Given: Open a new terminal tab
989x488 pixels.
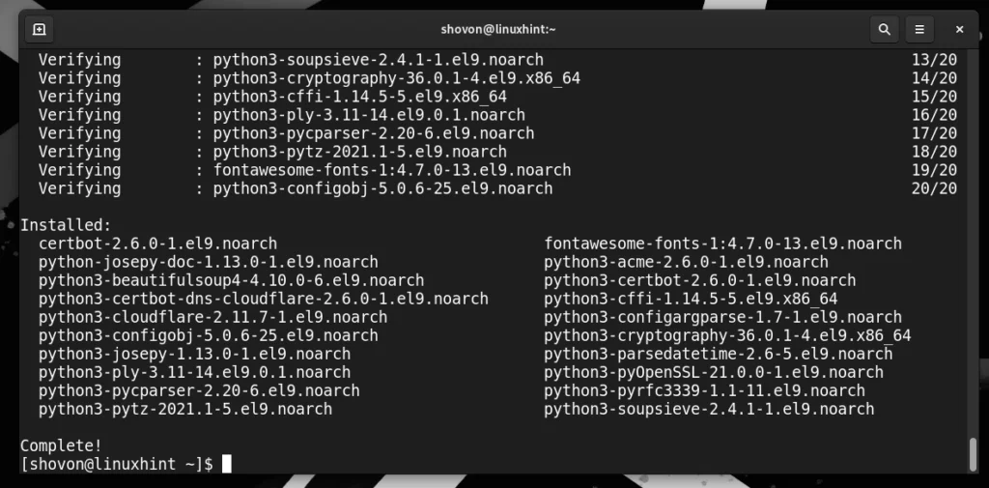Looking at the screenshot, I should [40, 30].
